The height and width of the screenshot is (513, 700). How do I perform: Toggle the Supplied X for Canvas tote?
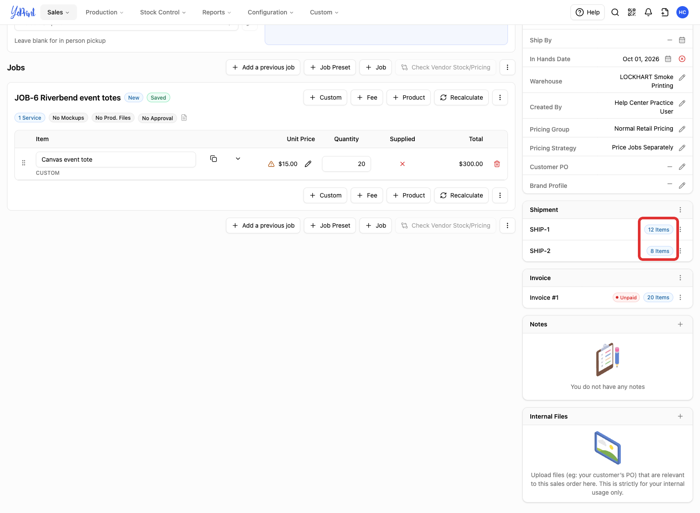point(402,164)
